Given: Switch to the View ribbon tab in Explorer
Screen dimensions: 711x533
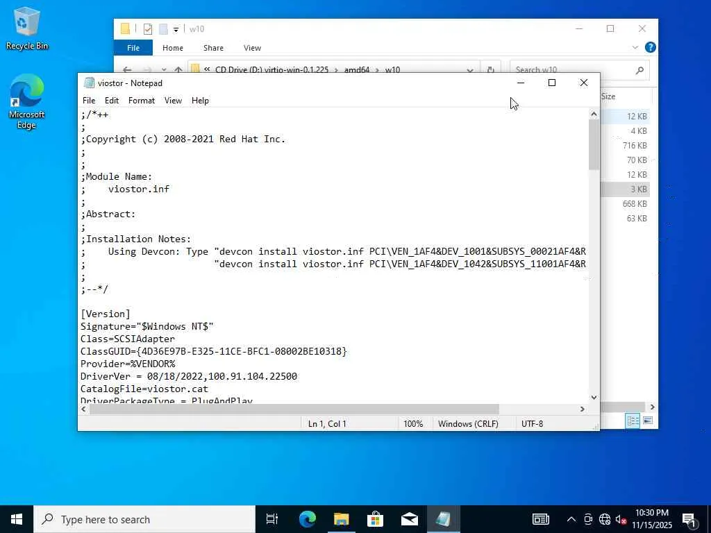Looking at the screenshot, I should click(x=252, y=48).
